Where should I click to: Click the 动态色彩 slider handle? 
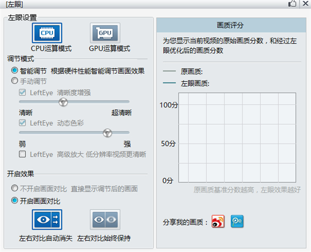[x=107, y=133]
